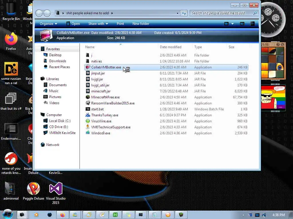Open the Organize dropdown menu
The width and height of the screenshot is (293, 219).
(48, 24)
